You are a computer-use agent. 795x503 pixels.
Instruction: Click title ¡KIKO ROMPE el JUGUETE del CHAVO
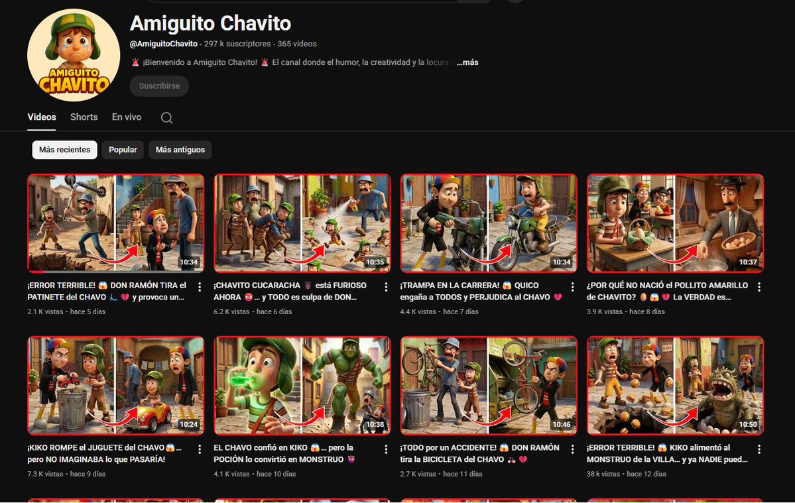[104, 453]
